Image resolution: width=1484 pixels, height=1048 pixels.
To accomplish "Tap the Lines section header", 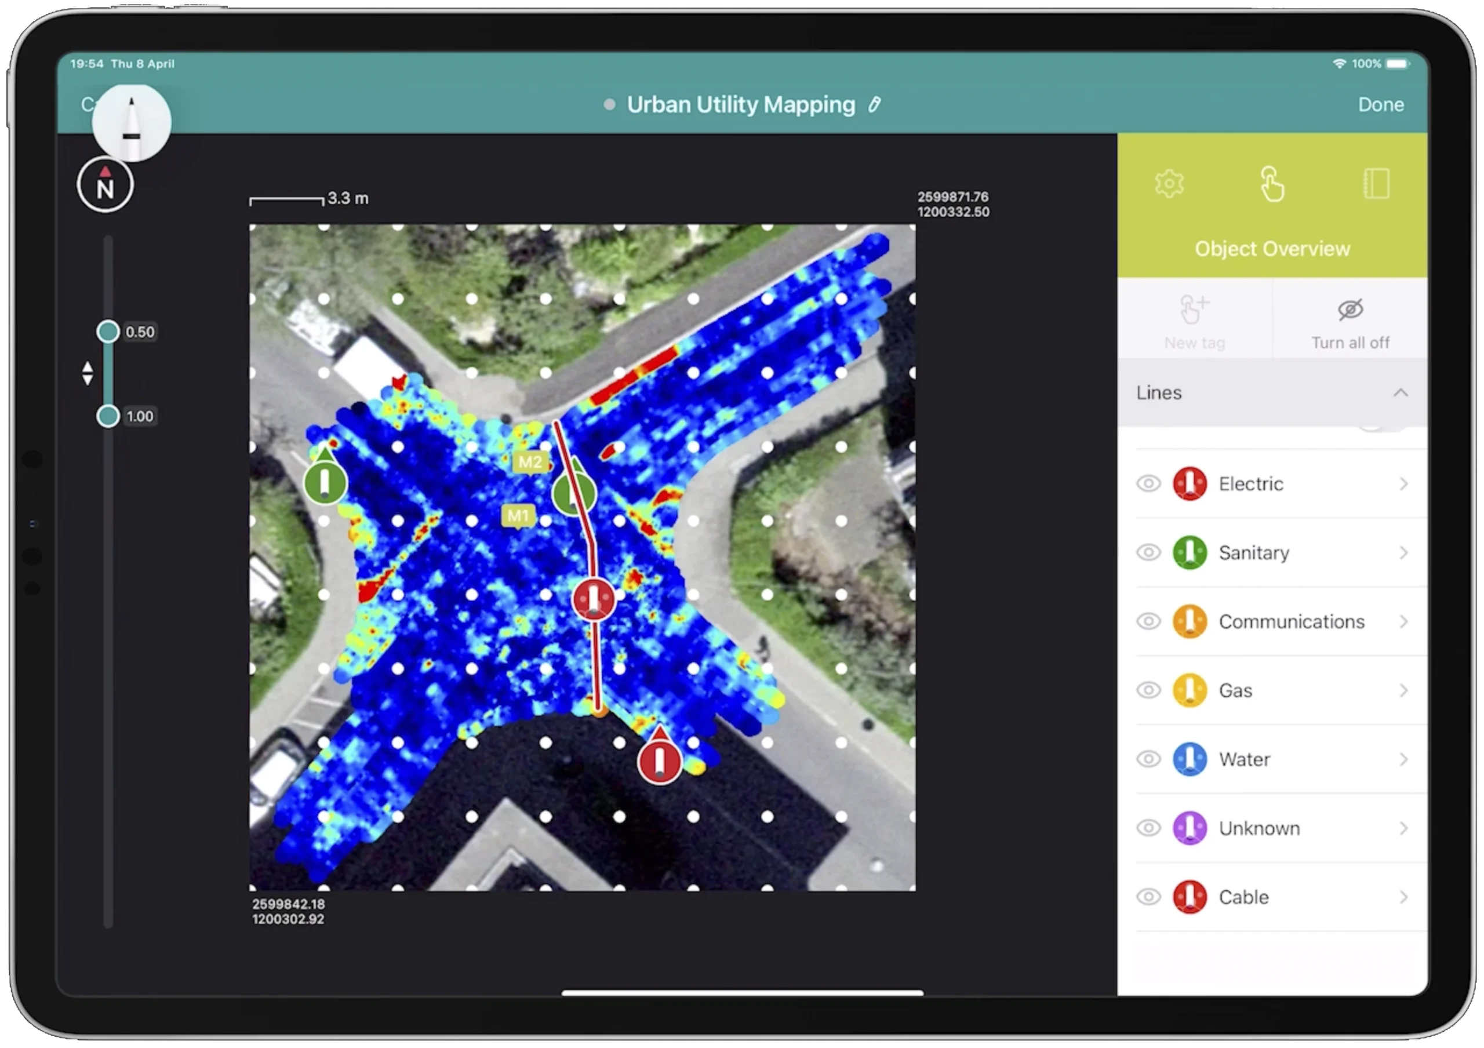I will (x=1272, y=393).
